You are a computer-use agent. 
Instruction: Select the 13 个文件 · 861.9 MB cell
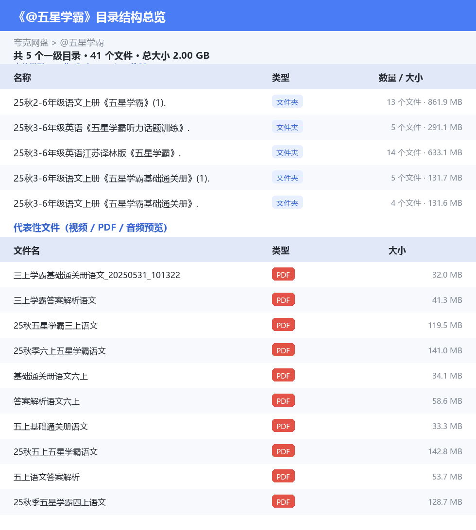pyautogui.click(x=424, y=102)
